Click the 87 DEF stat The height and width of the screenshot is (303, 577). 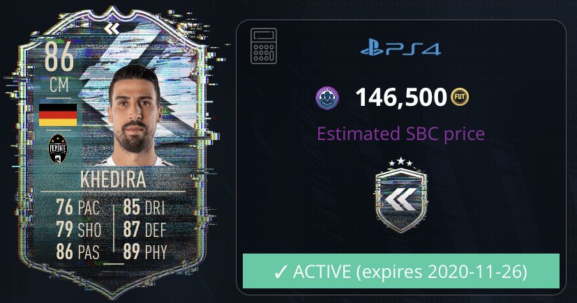(144, 229)
